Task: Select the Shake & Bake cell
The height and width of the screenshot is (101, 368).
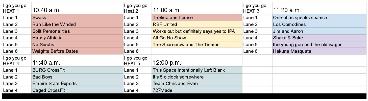Action: 319,38
